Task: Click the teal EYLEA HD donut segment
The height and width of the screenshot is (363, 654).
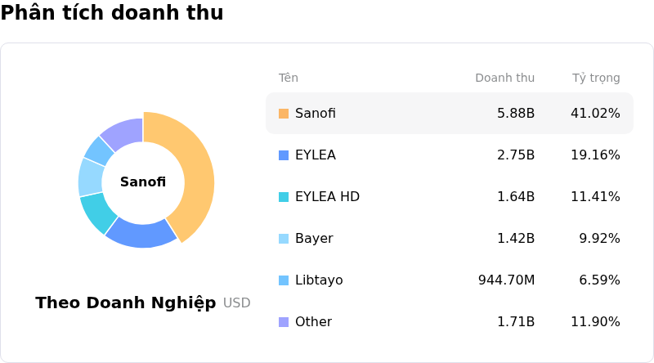Action: (x=96, y=212)
